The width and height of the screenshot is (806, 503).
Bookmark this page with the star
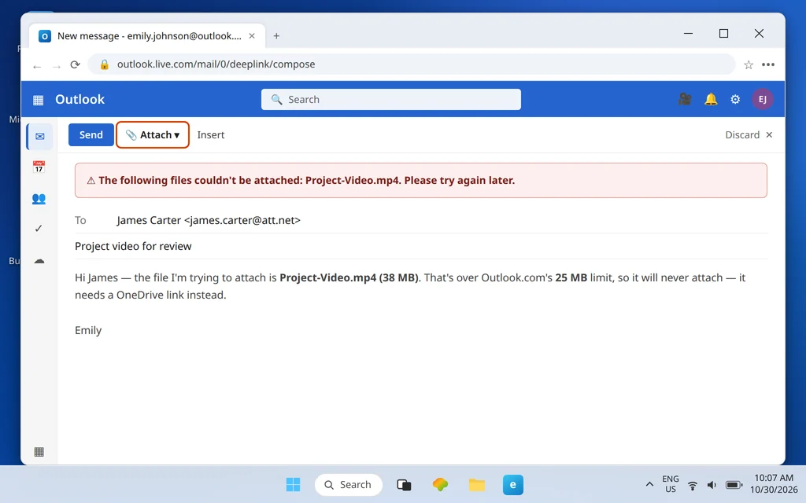pos(749,64)
